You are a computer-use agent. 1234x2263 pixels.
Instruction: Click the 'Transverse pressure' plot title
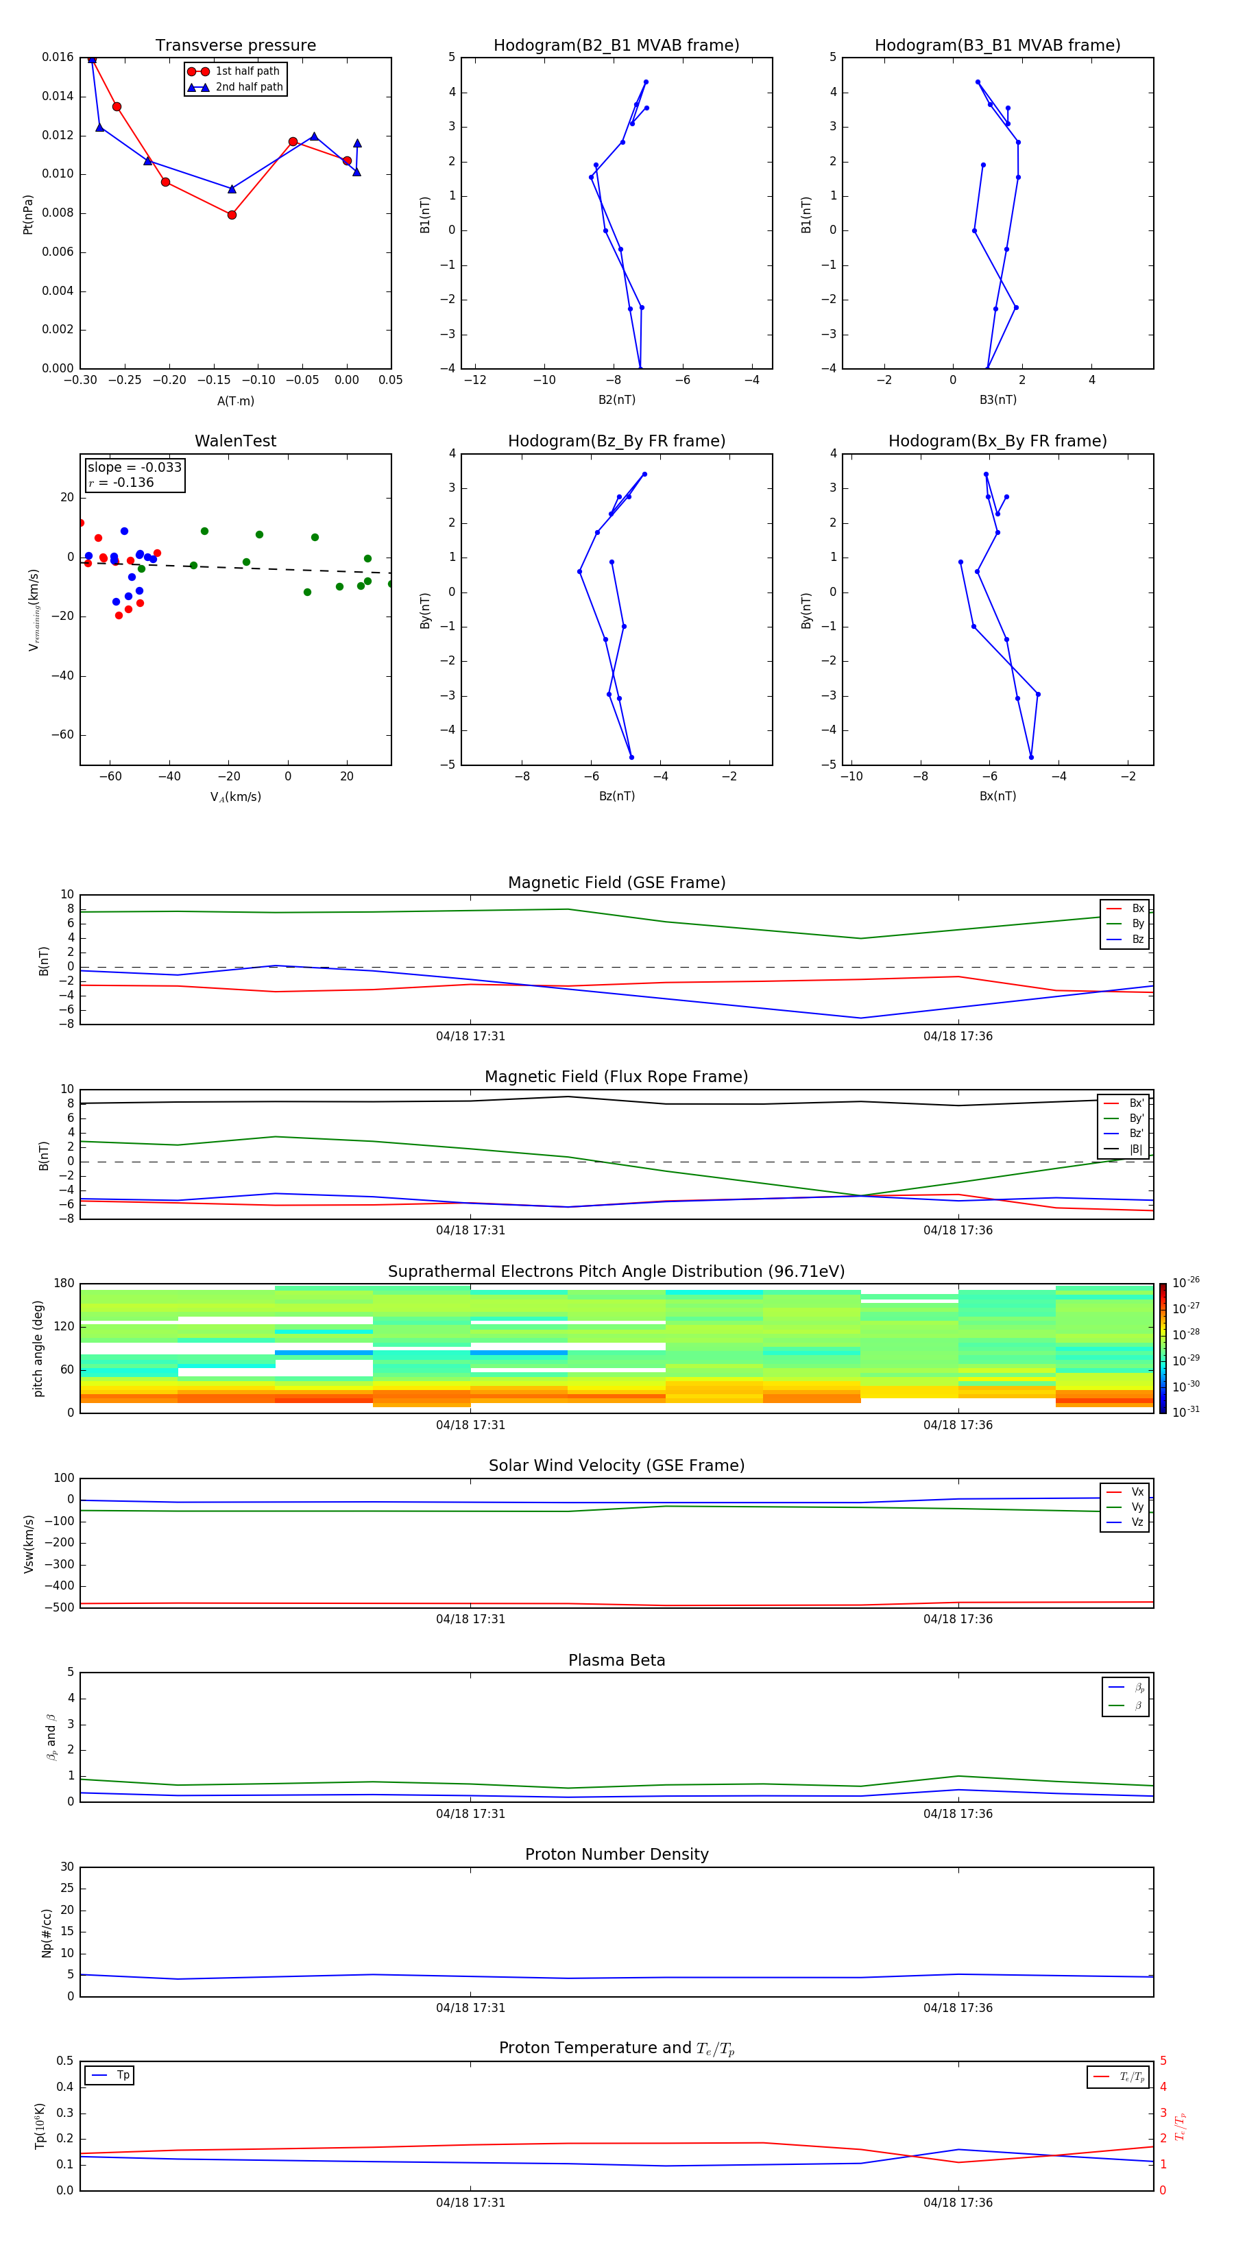[x=235, y=46]
